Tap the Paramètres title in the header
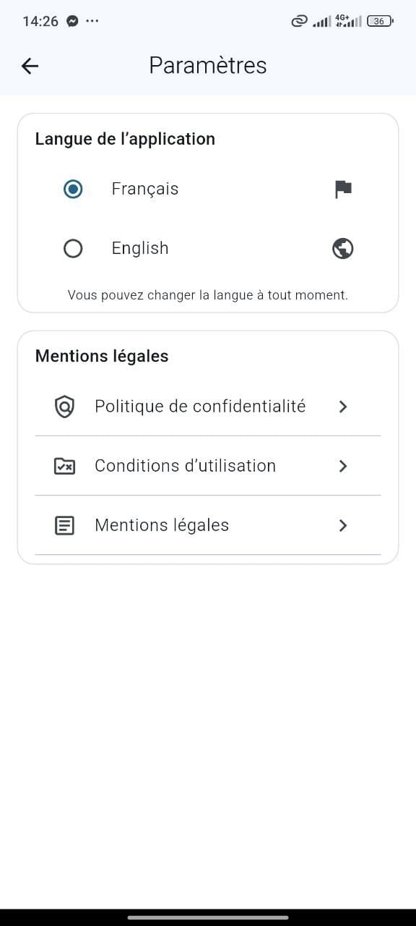 pos(208,65)
